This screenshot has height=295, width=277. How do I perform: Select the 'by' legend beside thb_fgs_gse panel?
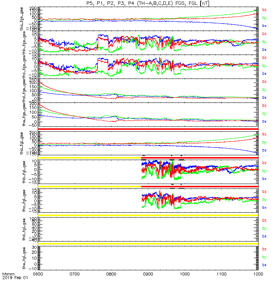pyautogui.click(x=264, y=42)
